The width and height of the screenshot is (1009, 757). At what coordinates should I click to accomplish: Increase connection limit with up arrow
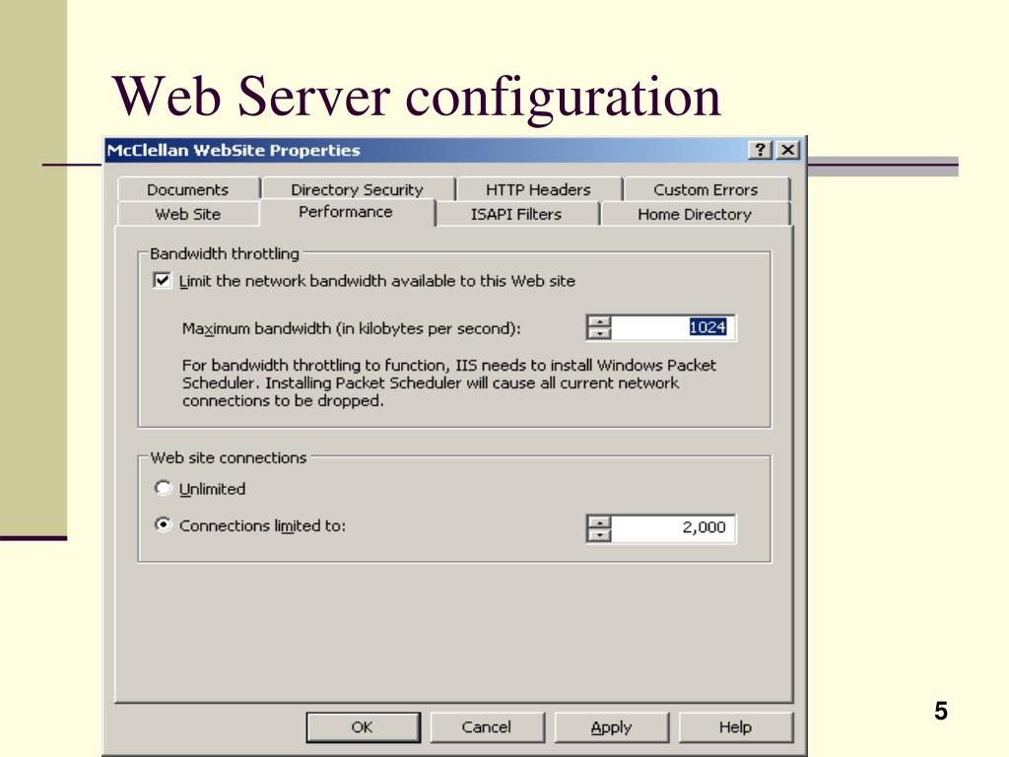click(x=599, y=520)
